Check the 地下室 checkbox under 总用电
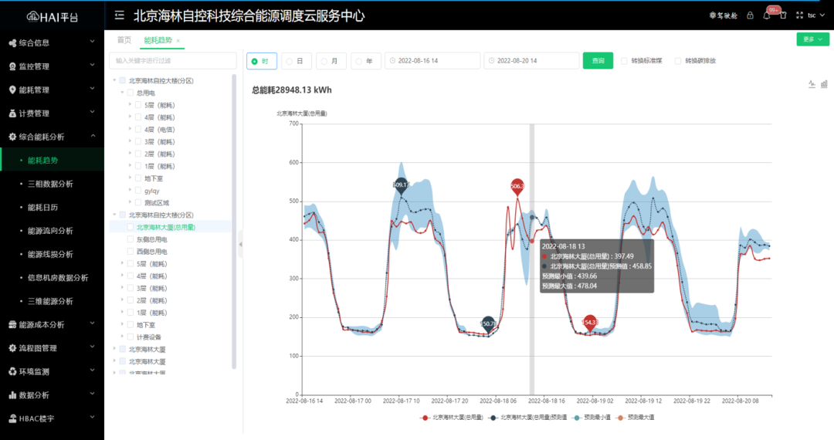Screen dimensions: 834x440 [138, 178]
